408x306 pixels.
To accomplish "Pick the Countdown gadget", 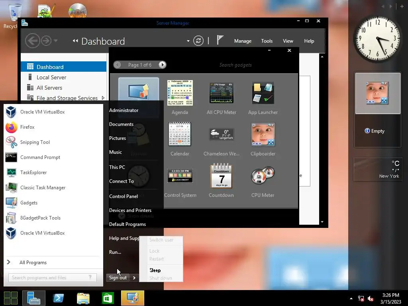I will pos(221,180).
